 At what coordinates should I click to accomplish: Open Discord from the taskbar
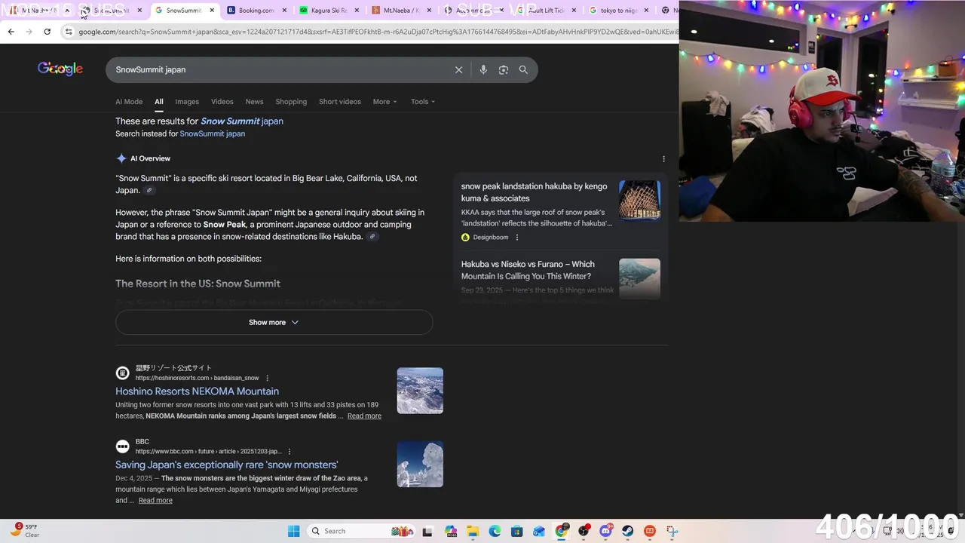coord(605,531)
